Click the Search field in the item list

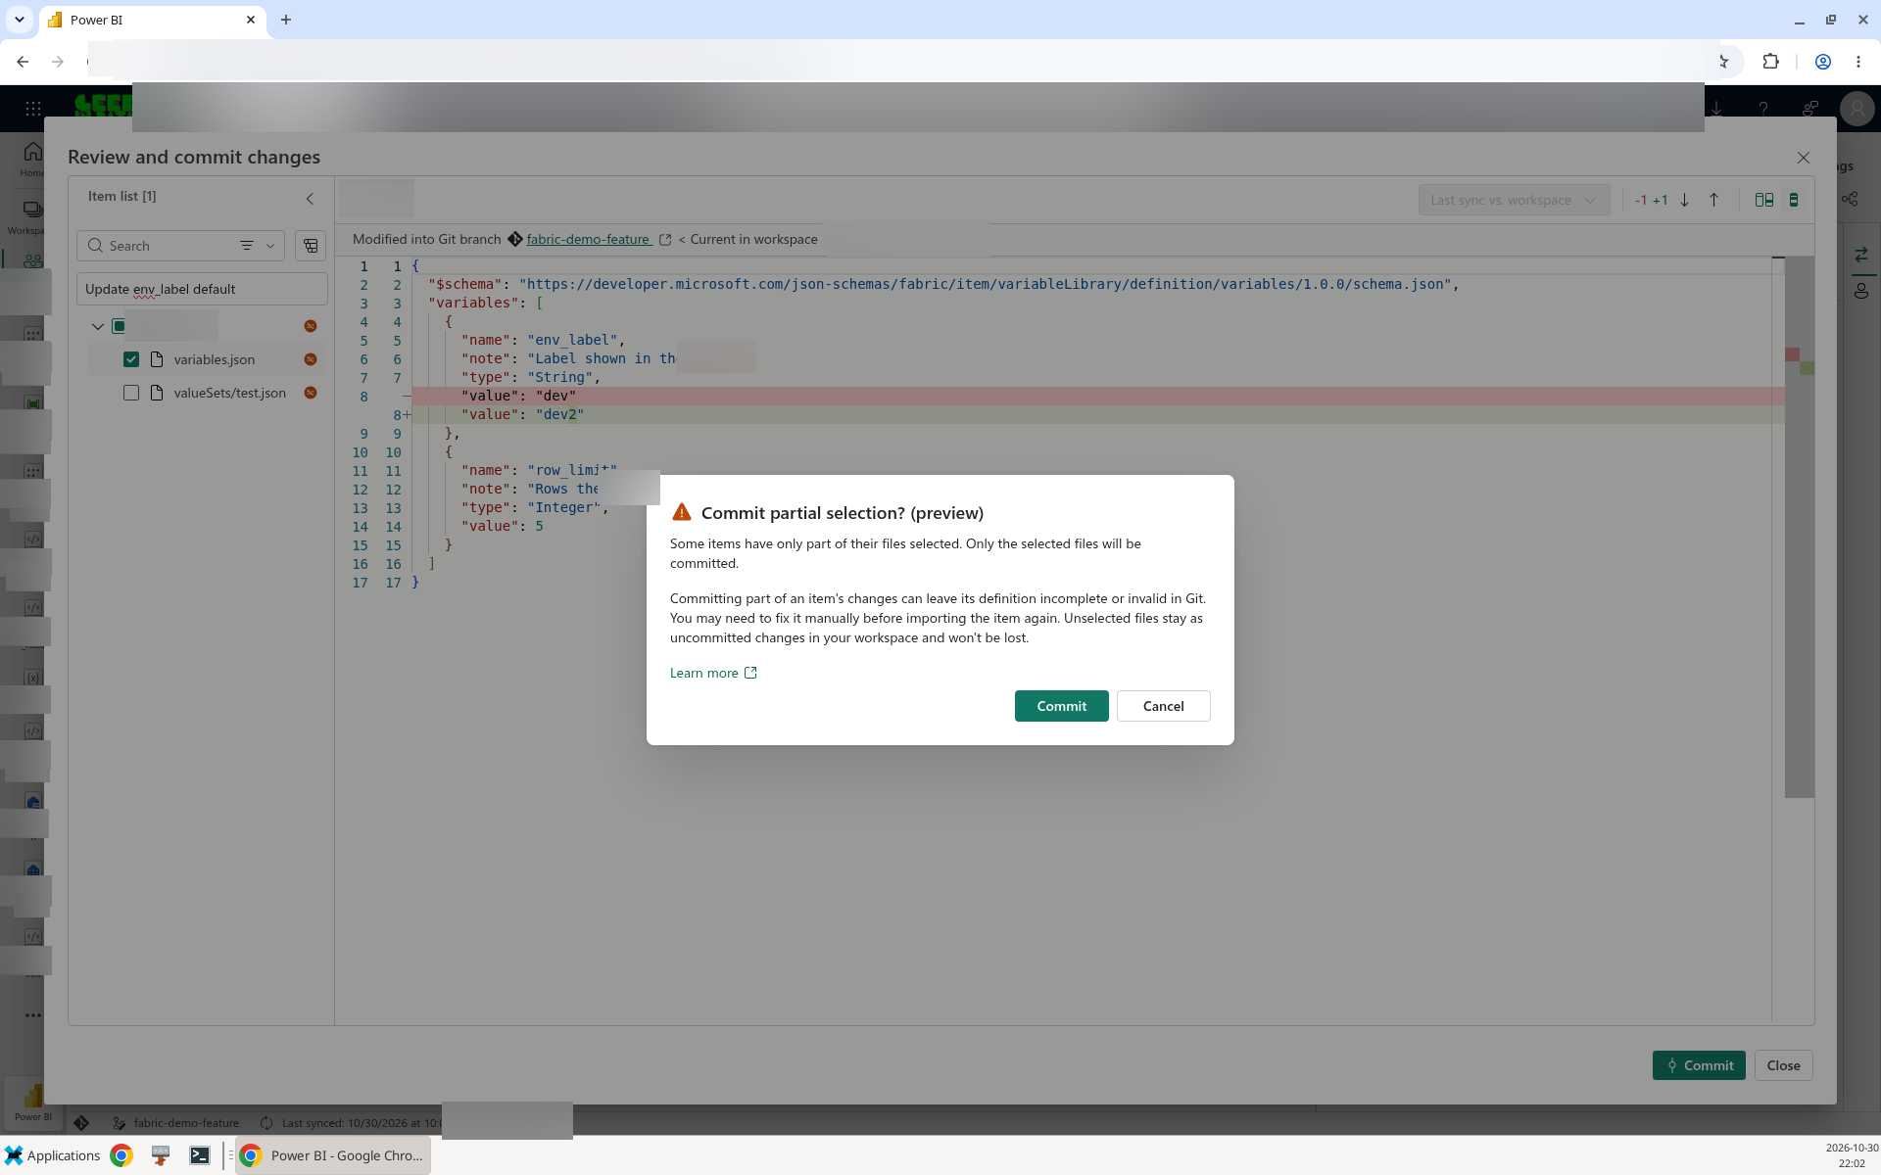[x=157, y=246]
